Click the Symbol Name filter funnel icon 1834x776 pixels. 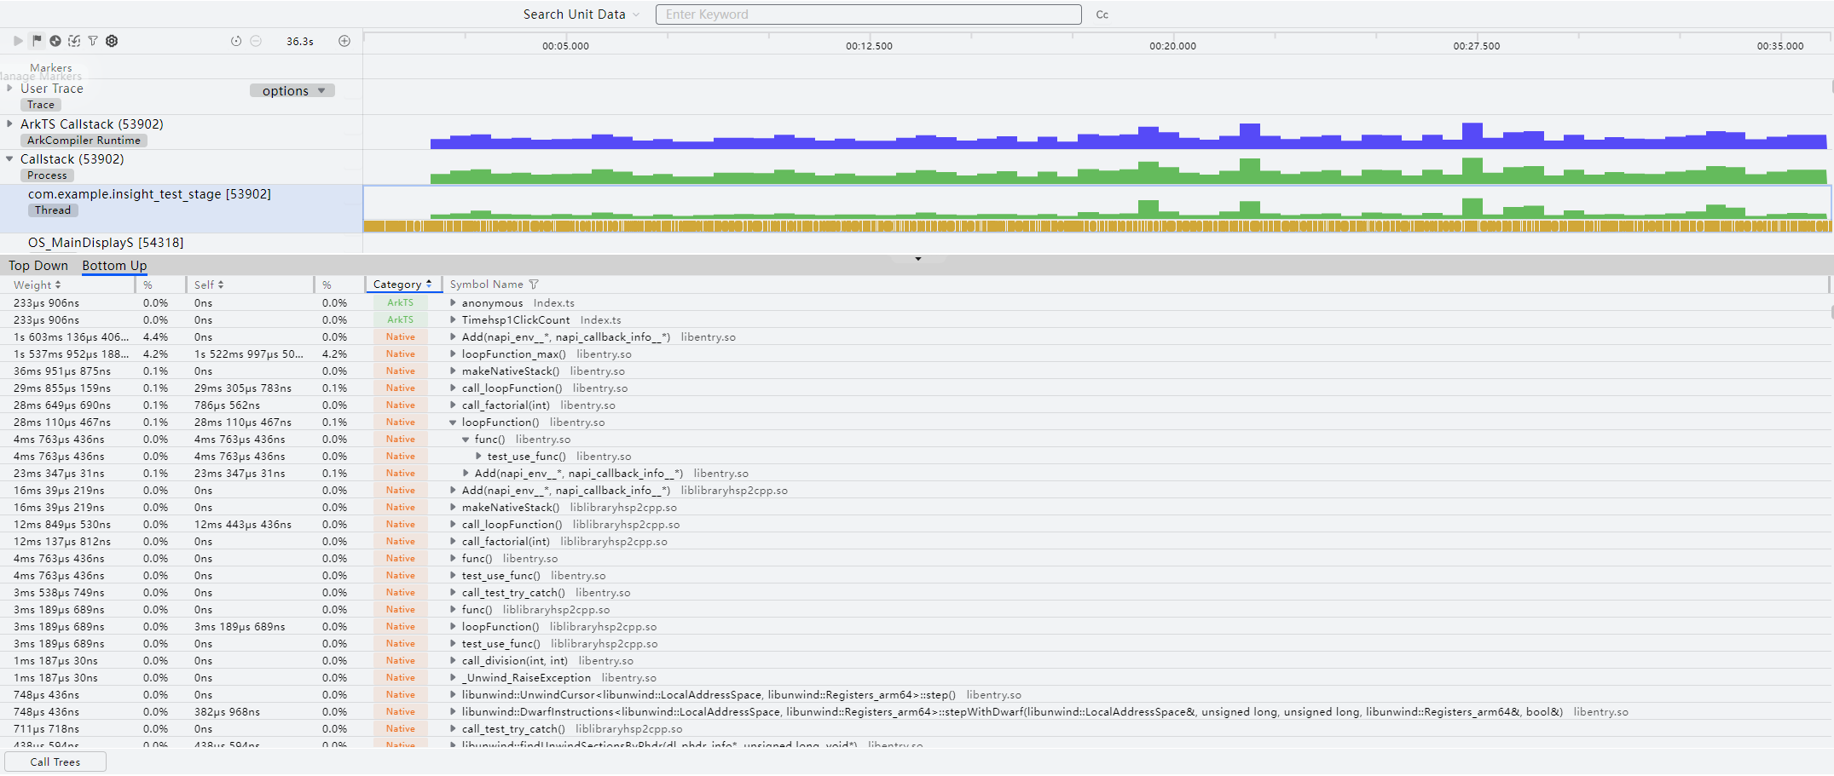click(x=534, y=285)
